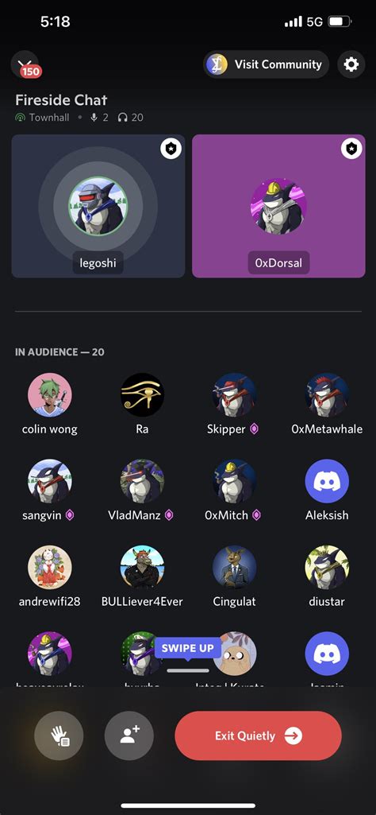
Task: Click Exit Quietly button
Action: [x=259, y=735]
